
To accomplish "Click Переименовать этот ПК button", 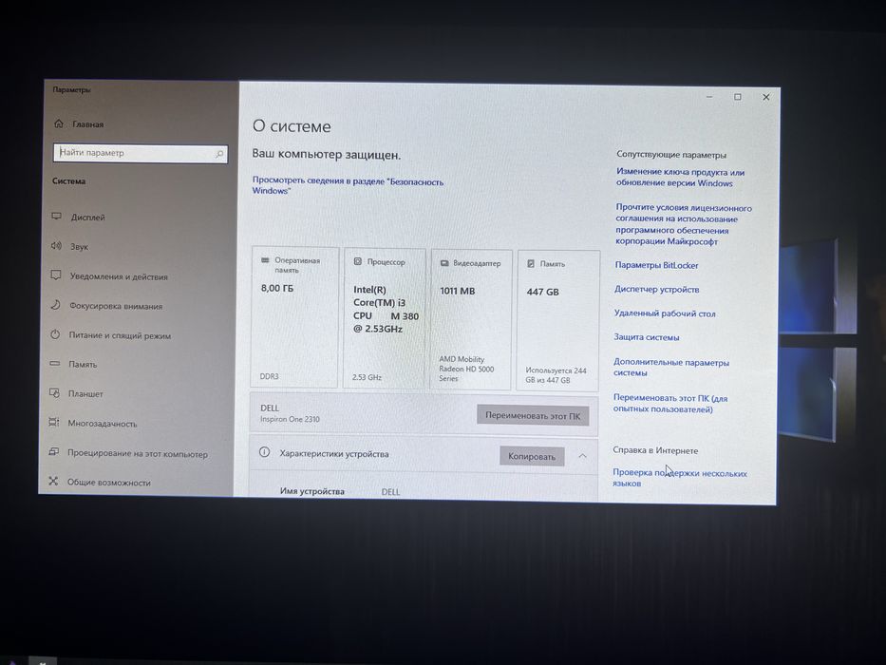I will [533, 416].
